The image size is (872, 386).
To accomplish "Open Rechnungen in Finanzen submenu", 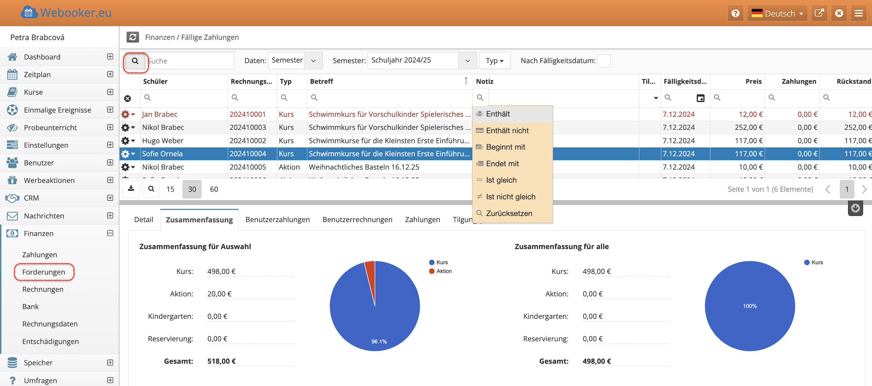I will pyautogui.click(x=43, y=289).
